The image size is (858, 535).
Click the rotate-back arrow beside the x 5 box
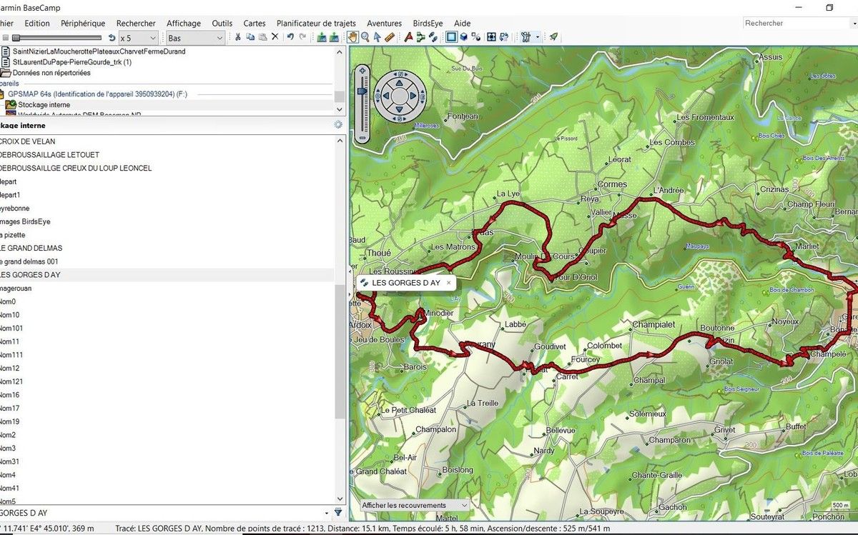click(x=112, y=38)
